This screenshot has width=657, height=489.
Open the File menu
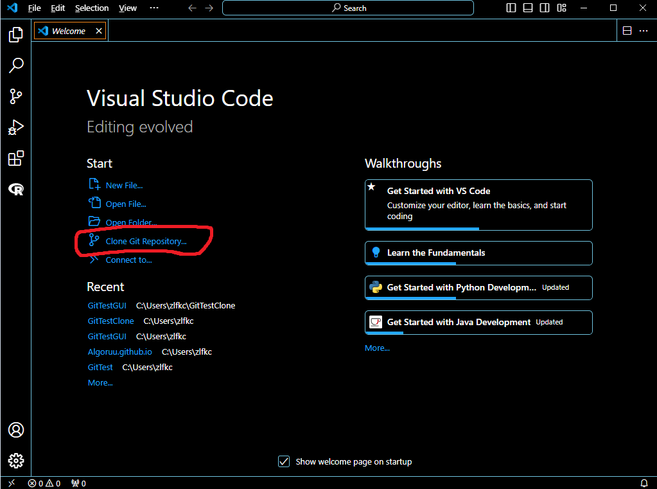tap(34, 8)
